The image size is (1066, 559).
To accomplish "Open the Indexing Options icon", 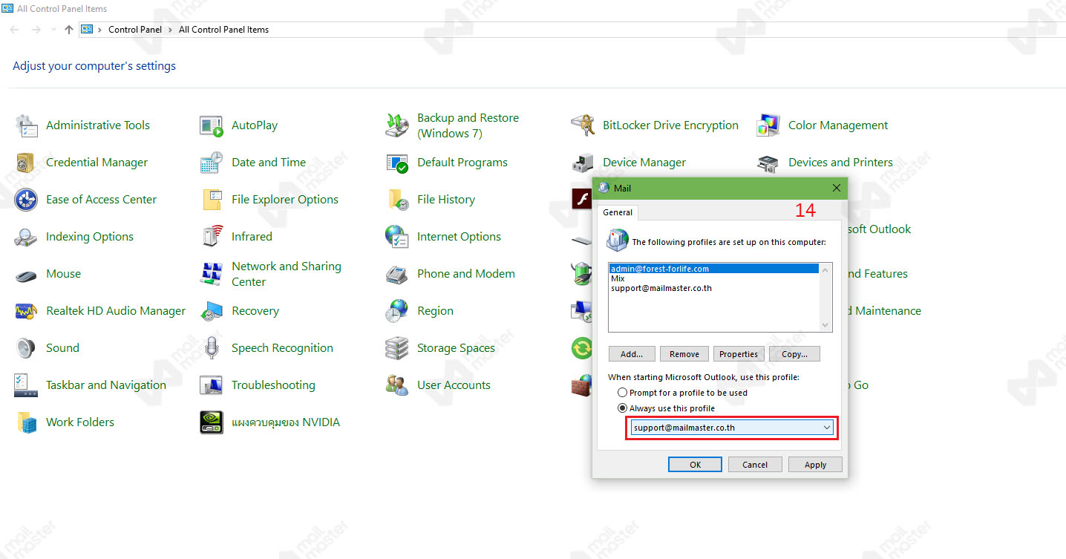I will click(x=27, y=237).
